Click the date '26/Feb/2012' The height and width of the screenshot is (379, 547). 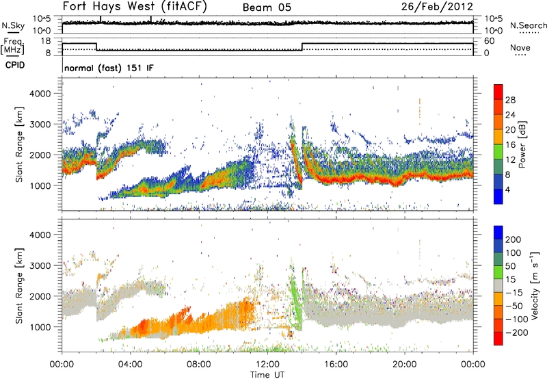[437, 7]
